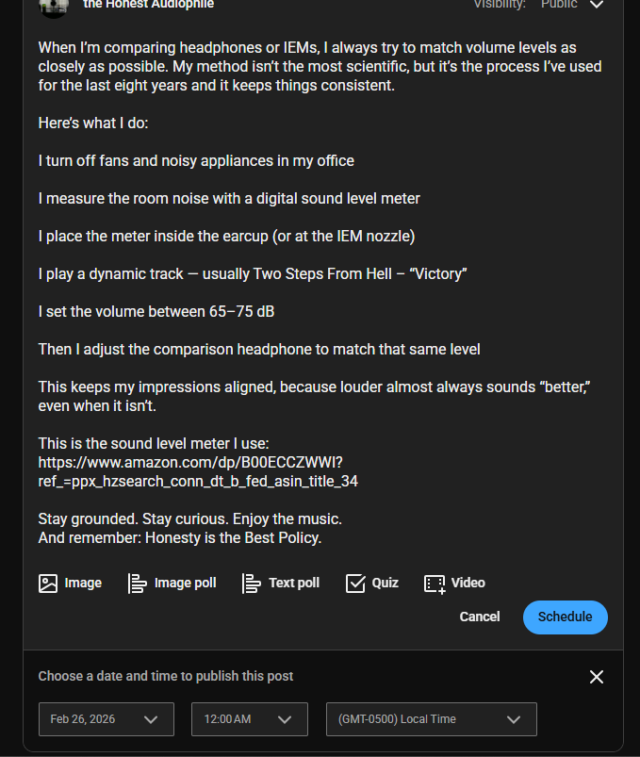This screenshot has width=640, height=757.
Task: Create a text poll
Action: [x=281, y=583]
